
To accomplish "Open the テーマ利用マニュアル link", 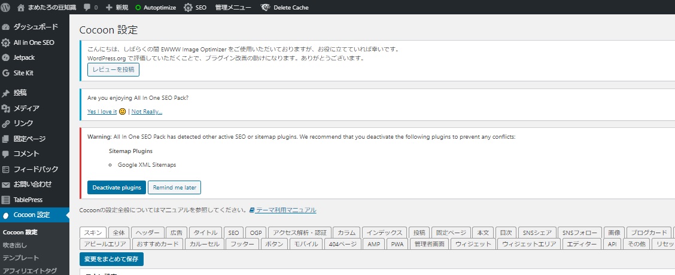I will (x=286, y=210).
